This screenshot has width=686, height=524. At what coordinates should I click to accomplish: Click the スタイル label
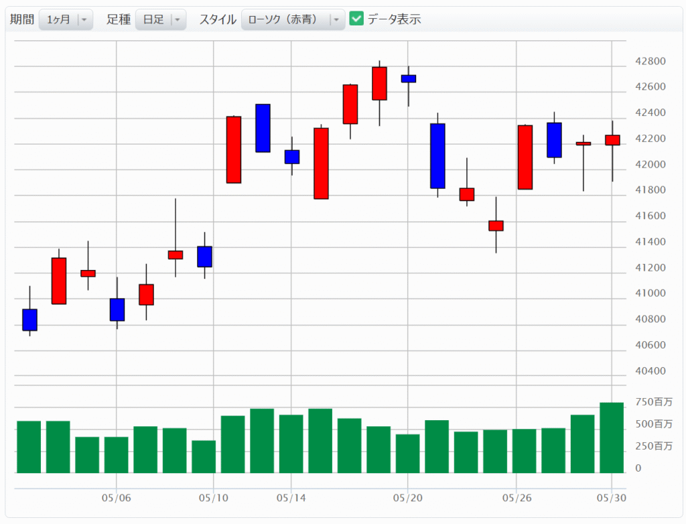tap(218, 19)
